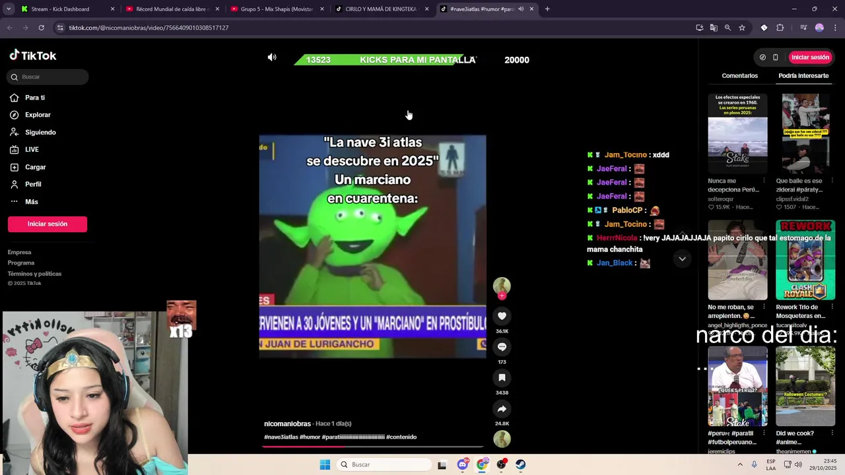Open the zoom magnifier icon in address bar
This screenshot has height=475, width=845.
727,28
